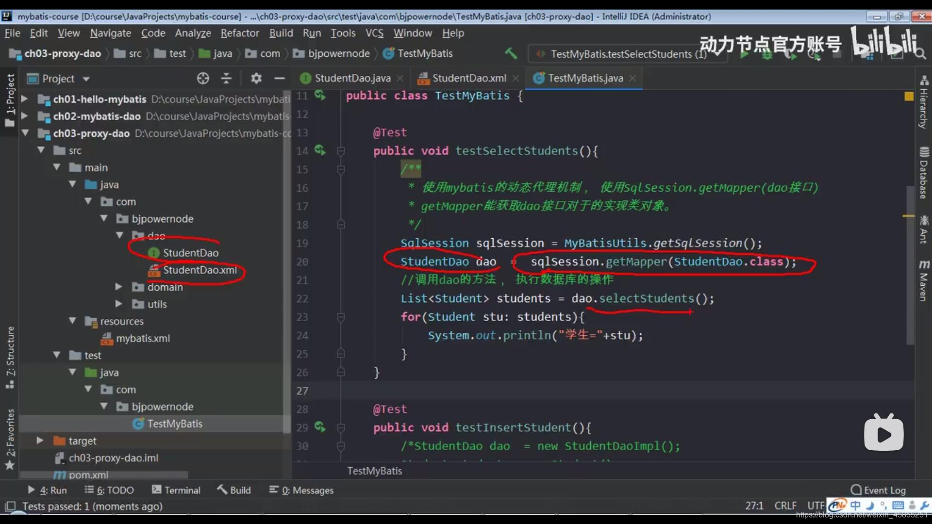
Task: Toggle fold on line 14 method
Action: [341, 151]
